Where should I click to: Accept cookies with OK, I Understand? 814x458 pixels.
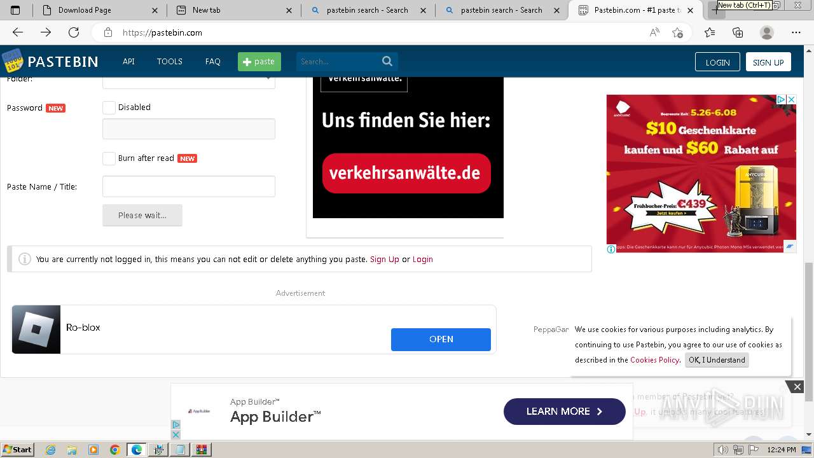click(717, 360)
